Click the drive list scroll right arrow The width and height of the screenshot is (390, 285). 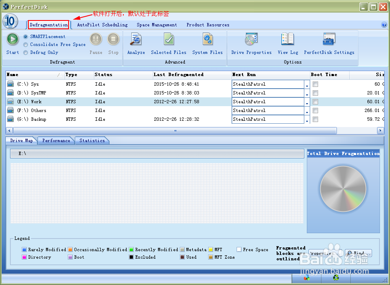coord(380,130)
